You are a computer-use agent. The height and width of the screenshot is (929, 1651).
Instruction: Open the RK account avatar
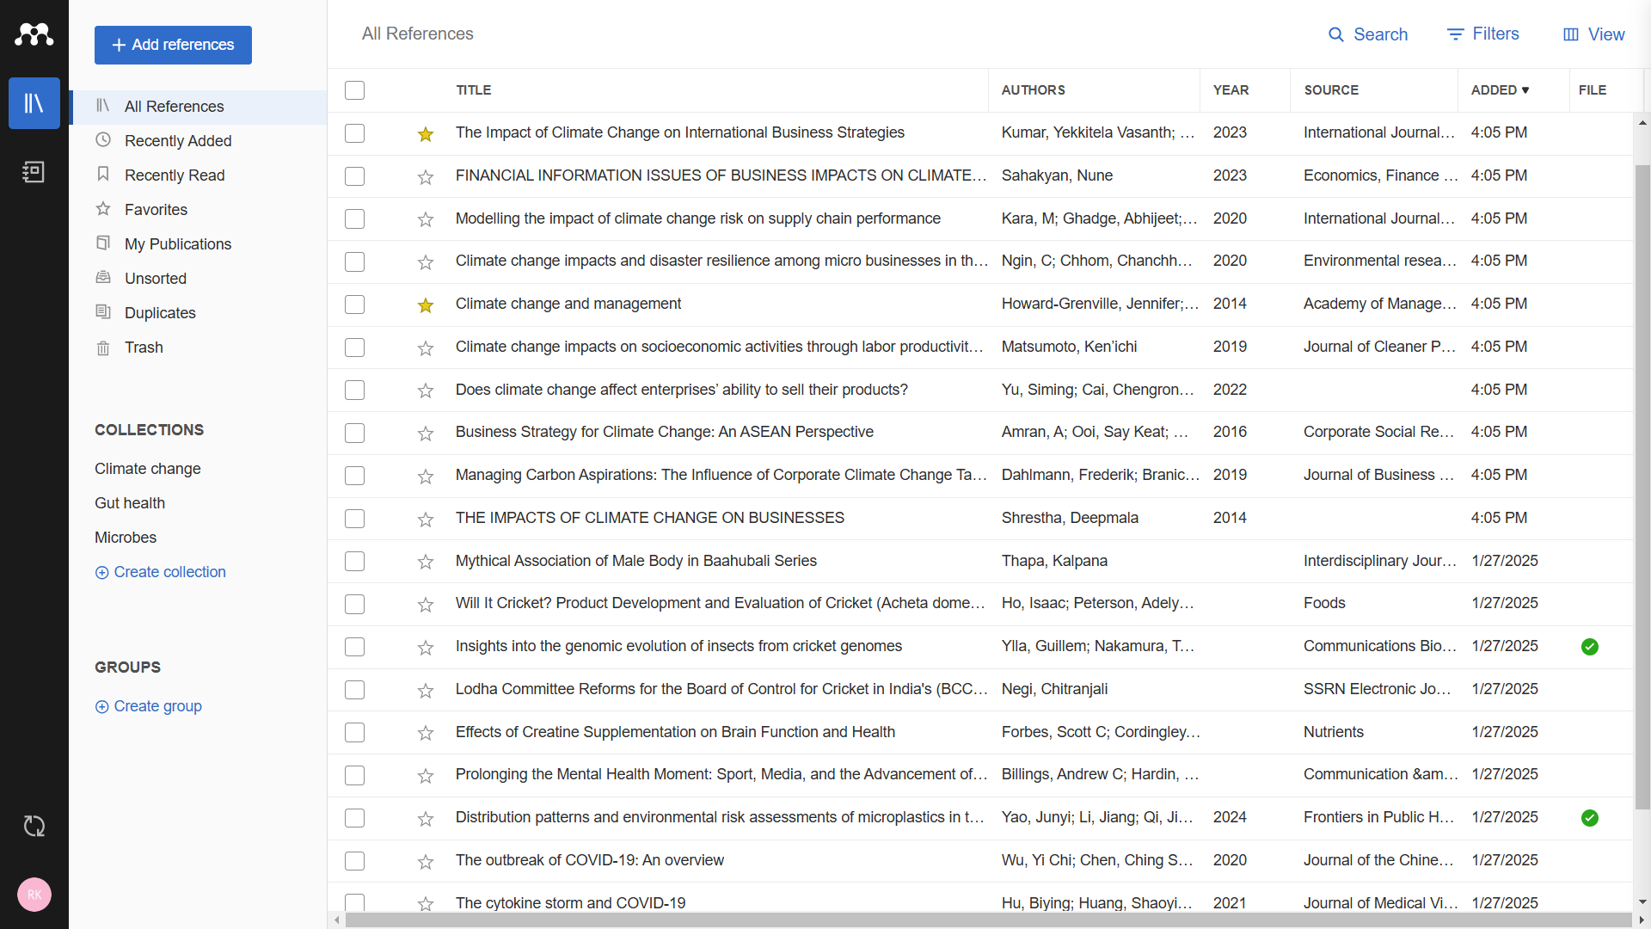tap(34, 895)
